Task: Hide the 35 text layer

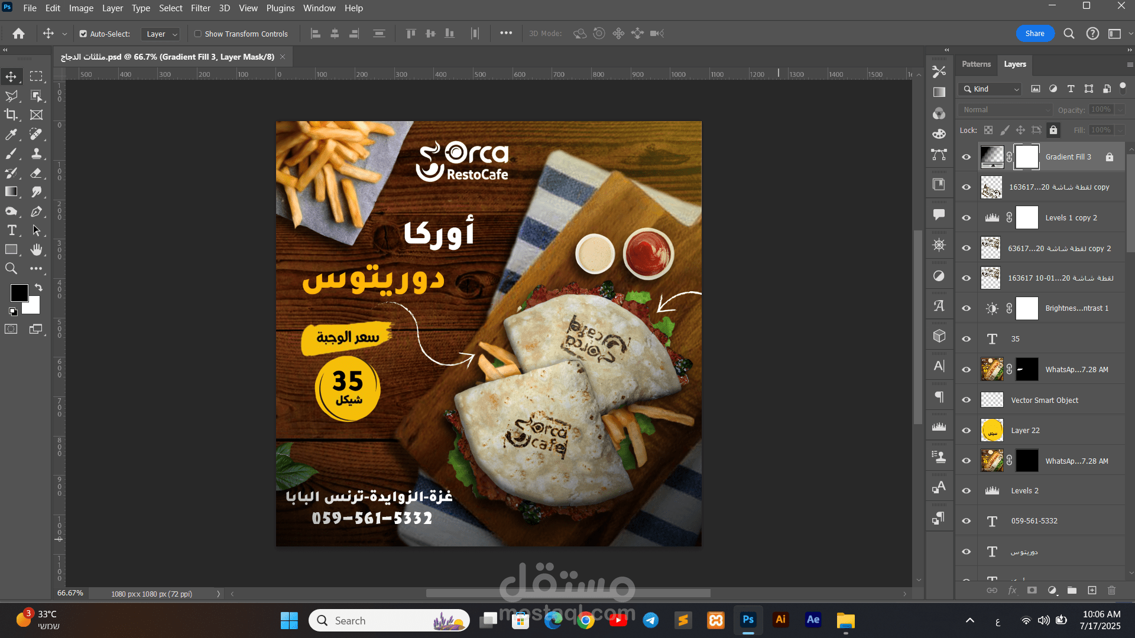Action: pyautogui.click(x=967, y=339)
